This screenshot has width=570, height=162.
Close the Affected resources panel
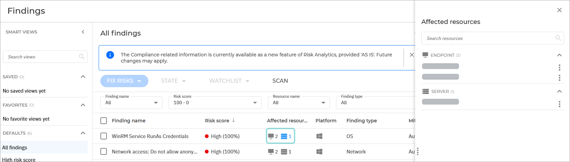(x=559, y=10)
